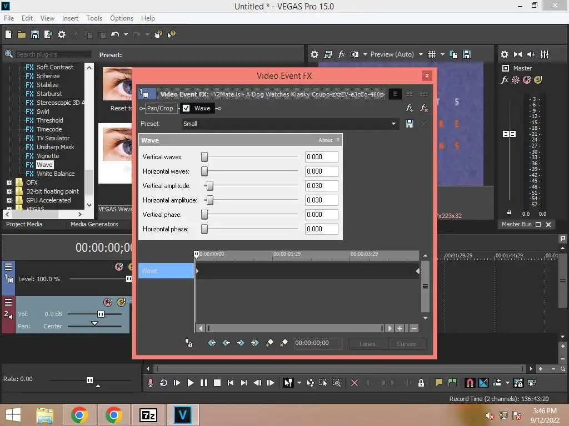Expand the 32-bit floating point folder

pos(9,191)
